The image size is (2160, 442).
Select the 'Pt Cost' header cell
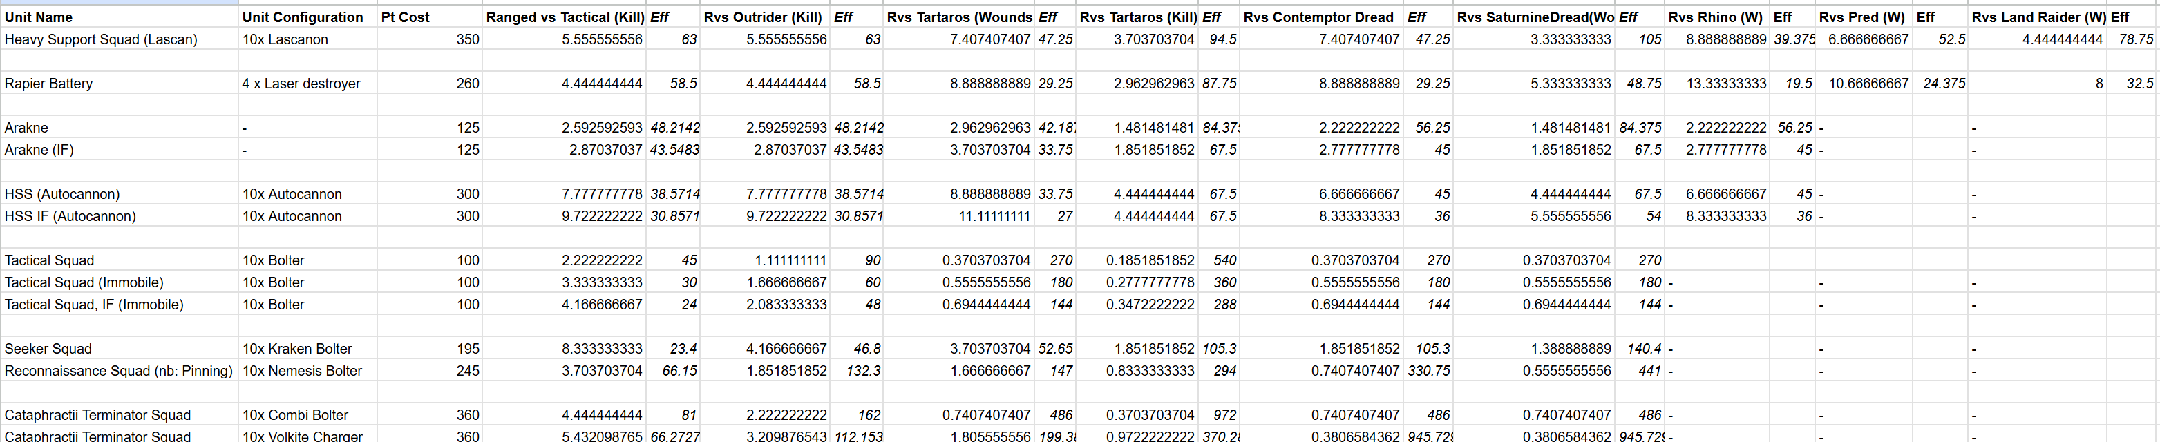[430, 17]
